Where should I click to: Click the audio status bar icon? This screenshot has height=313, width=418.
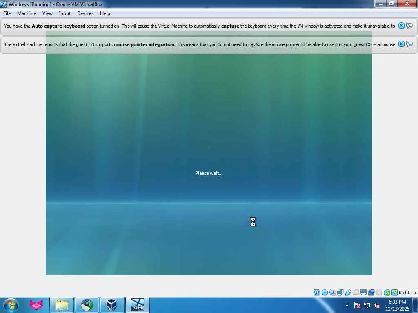[x=332, y=293]
